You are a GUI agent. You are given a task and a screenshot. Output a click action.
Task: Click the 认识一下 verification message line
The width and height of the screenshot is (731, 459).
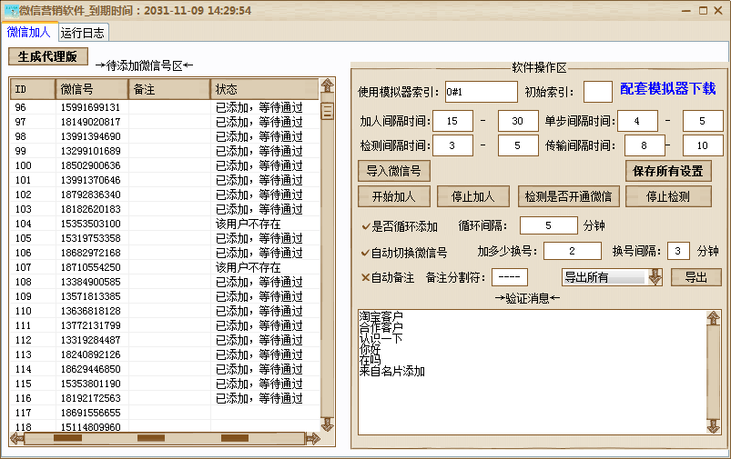tap(381, 338)
